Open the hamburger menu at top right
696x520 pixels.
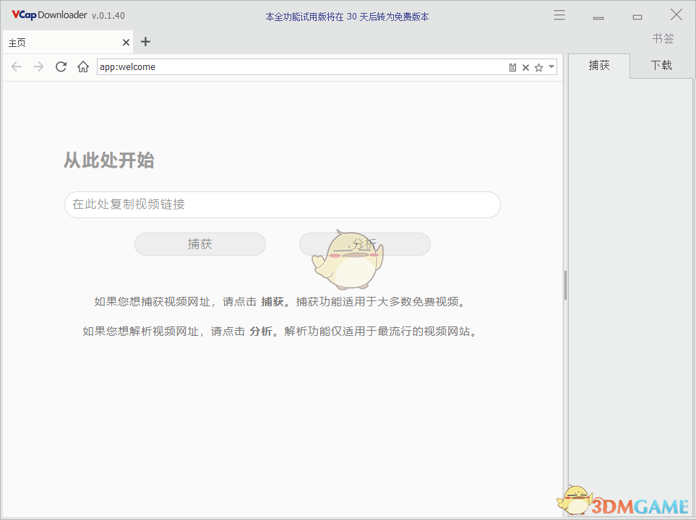pos(559,14)
